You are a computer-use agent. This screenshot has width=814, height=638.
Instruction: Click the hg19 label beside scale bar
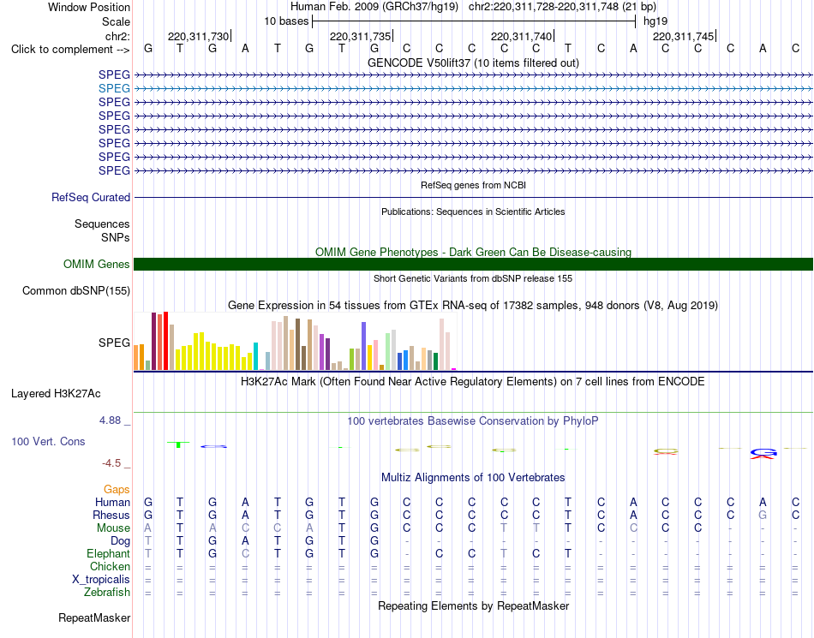coord(655,21)
